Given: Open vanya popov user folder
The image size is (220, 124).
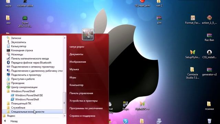Looking at the screenshot, I should pyautogui.click(x=77, y=47).
